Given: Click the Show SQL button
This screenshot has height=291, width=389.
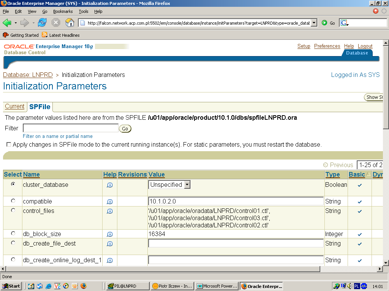Looking at the screenshot, I should [374, 97].
